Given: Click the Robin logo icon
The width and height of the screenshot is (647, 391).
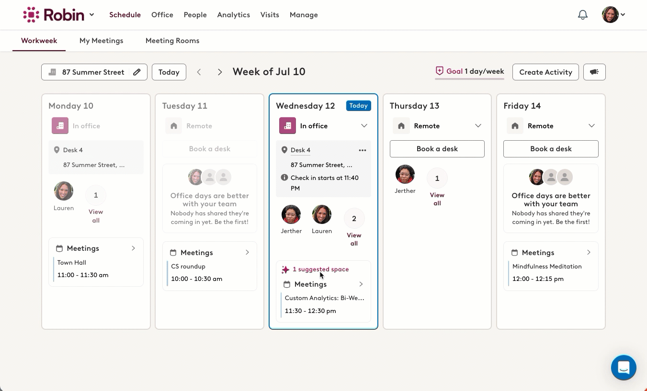Looking at the screenshot, I should [31, 15].
